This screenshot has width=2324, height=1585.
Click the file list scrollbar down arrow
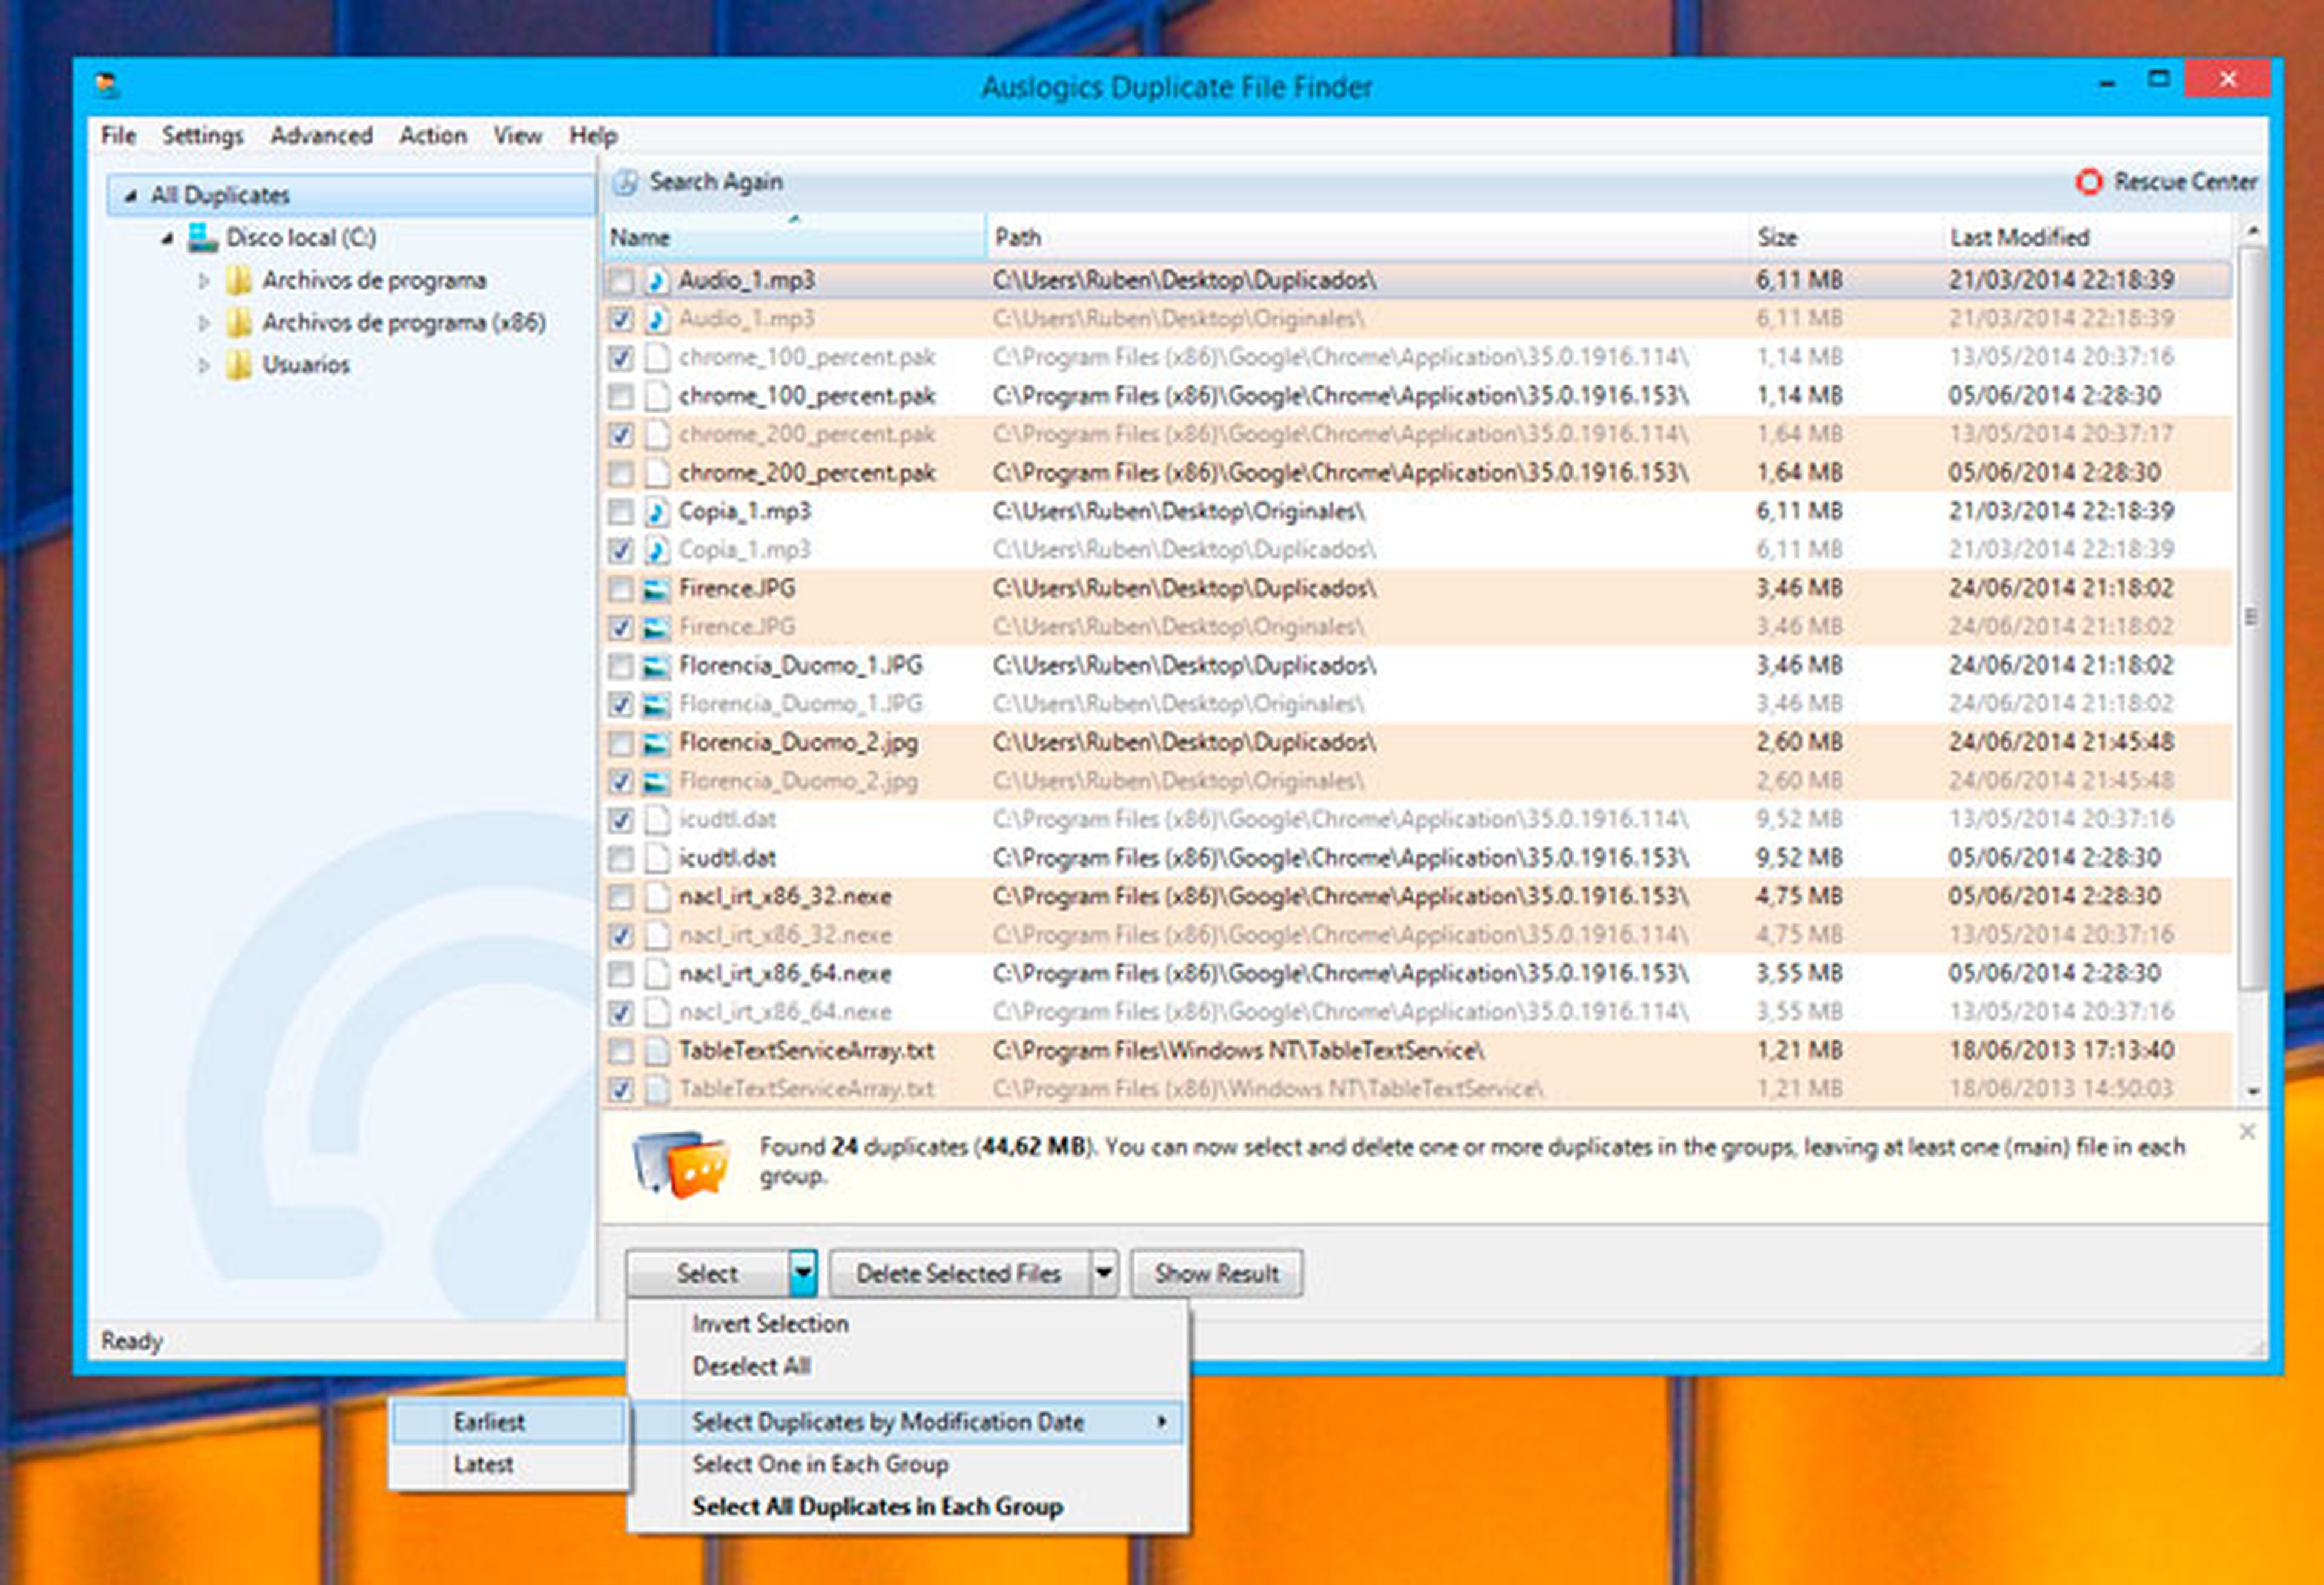tap(2252, 1091)
